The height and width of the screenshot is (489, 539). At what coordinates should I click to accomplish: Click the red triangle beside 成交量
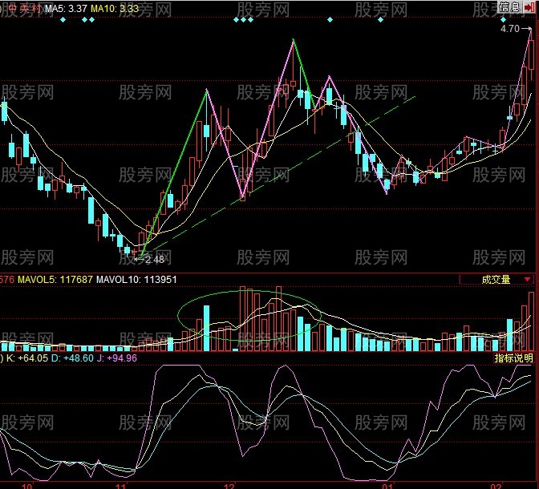[x=527, y=280]
